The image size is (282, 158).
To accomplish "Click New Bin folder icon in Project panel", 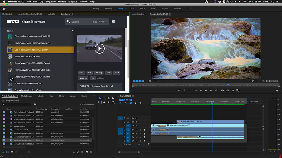I will [82, 152].
